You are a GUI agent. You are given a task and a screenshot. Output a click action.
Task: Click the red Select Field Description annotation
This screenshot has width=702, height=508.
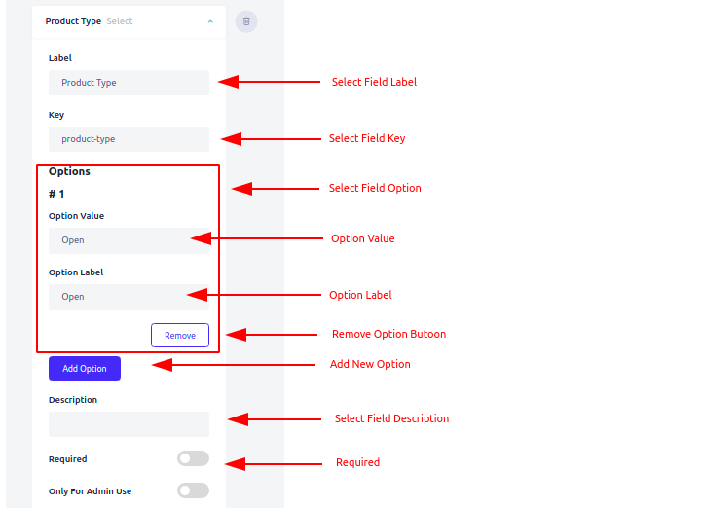[x=391, y=418]
